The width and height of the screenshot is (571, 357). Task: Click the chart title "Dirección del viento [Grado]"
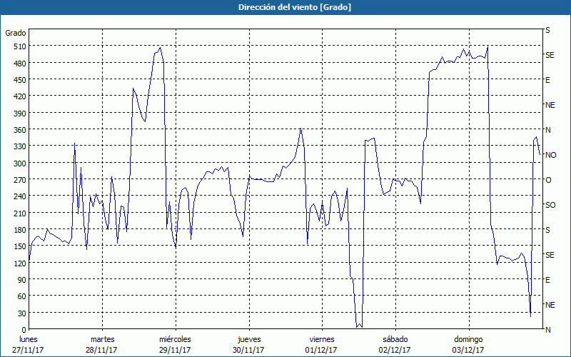pos(285,7)
